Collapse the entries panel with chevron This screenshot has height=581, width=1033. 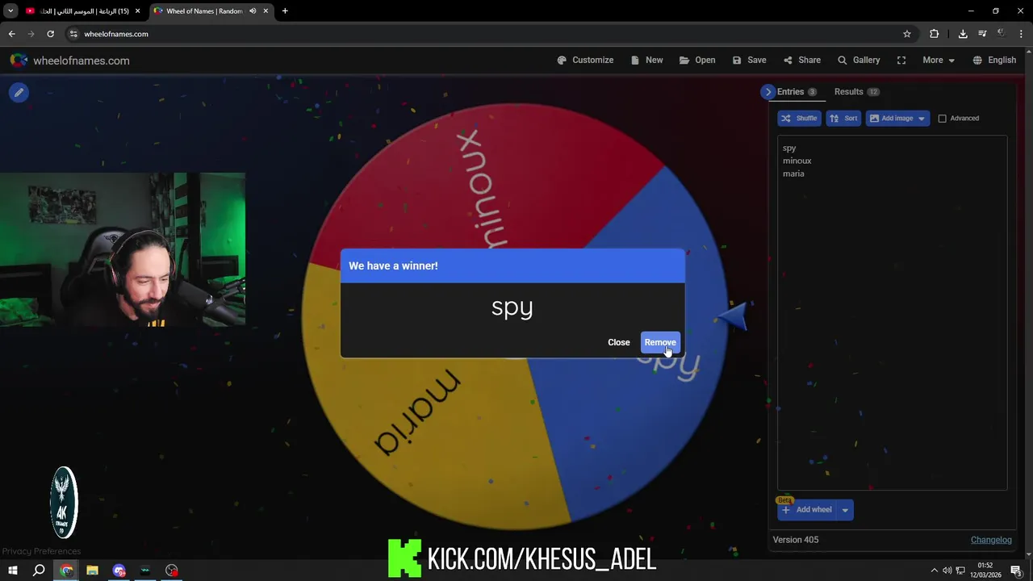click(767, 92)
